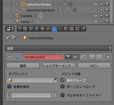Click the outliner vertical scrollbar
This screenshot has height=105, width=114.
[x=111, y=12]
